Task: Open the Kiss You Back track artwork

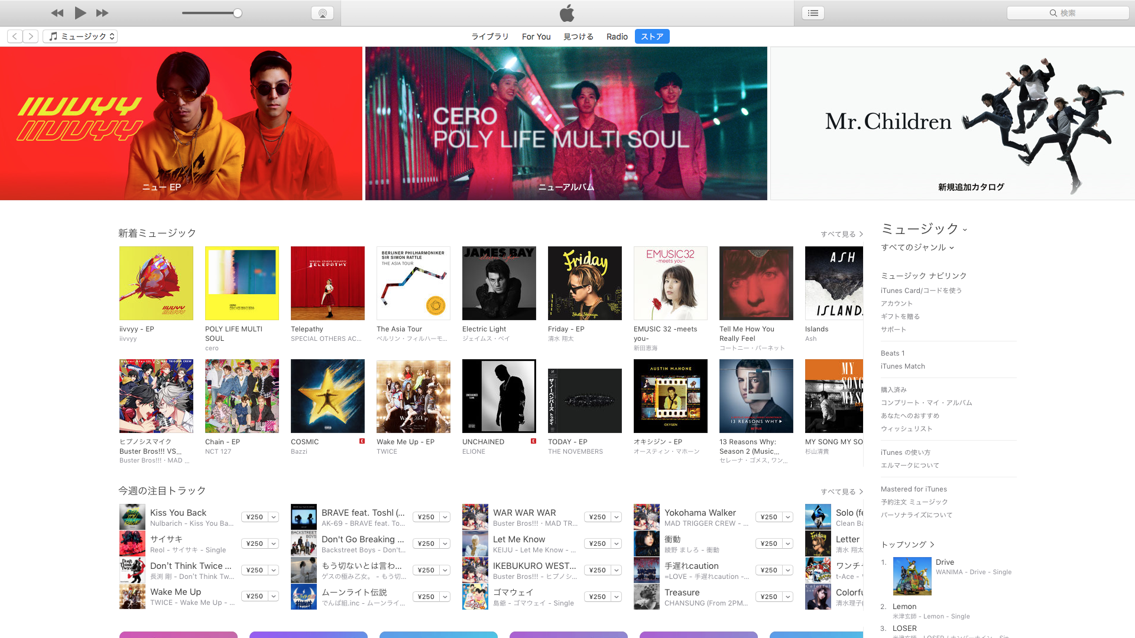Action: click(132, 517)
